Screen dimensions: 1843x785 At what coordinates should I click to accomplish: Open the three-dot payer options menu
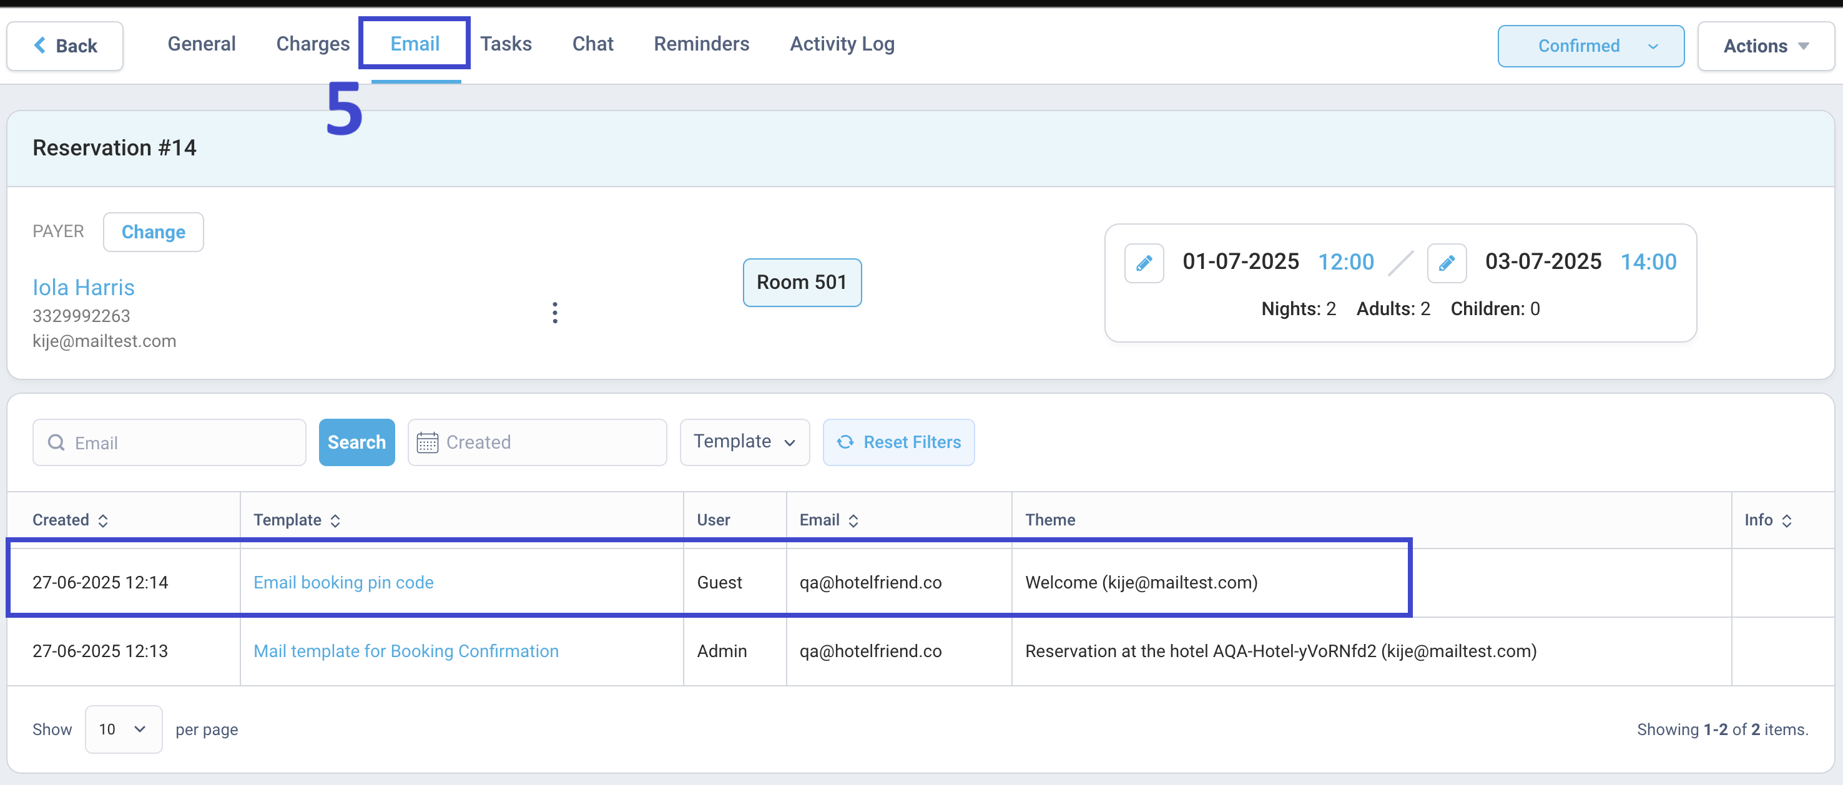554,313
